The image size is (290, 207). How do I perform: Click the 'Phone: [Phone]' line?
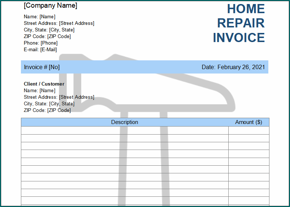coord(41,43)
